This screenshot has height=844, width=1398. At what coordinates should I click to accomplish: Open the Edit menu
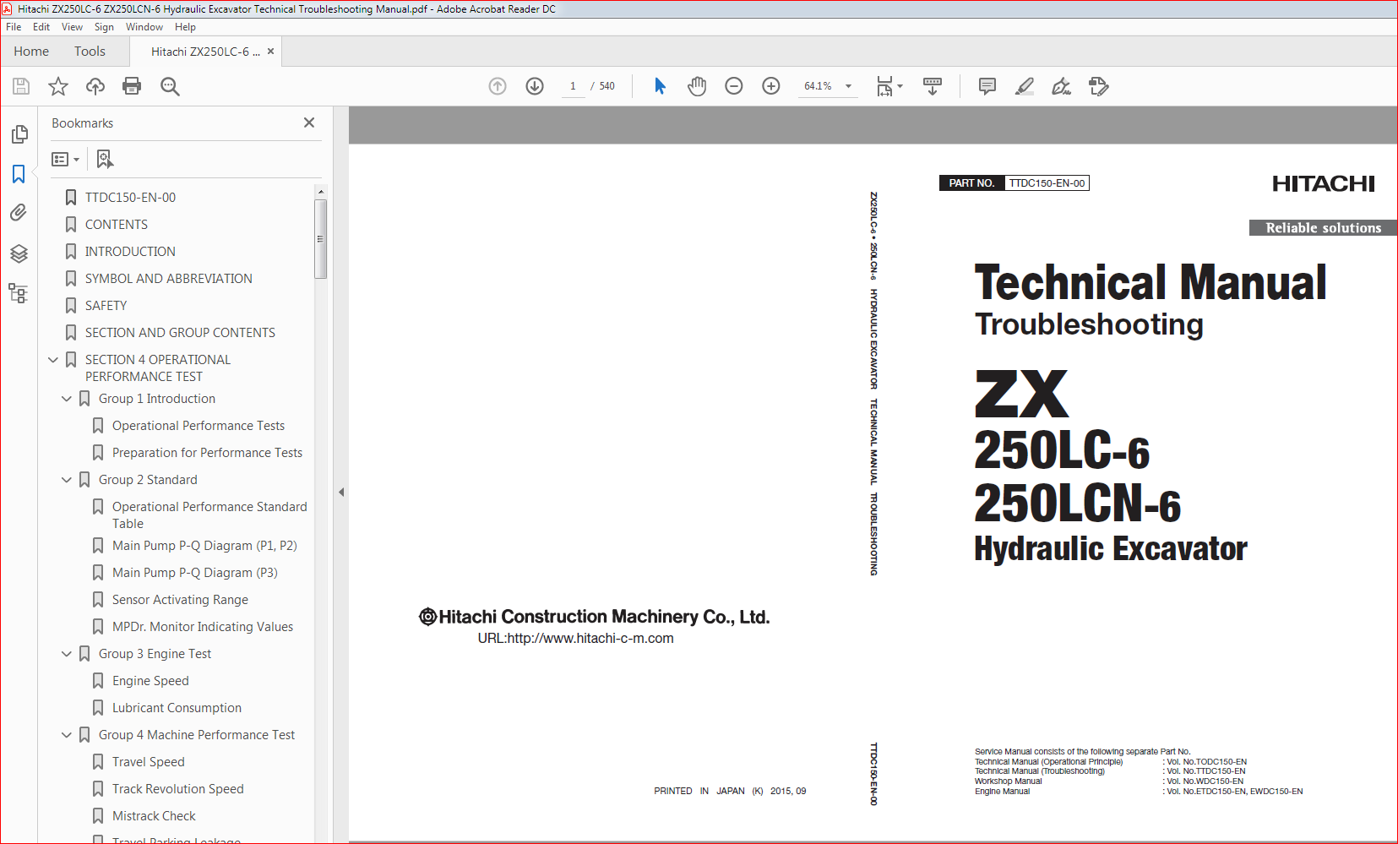(x=41, y=27)
